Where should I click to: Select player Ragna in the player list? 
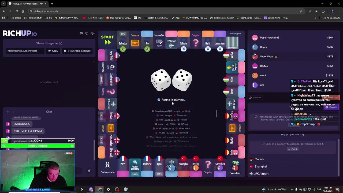pyautogui.click(x=293, y=47)
